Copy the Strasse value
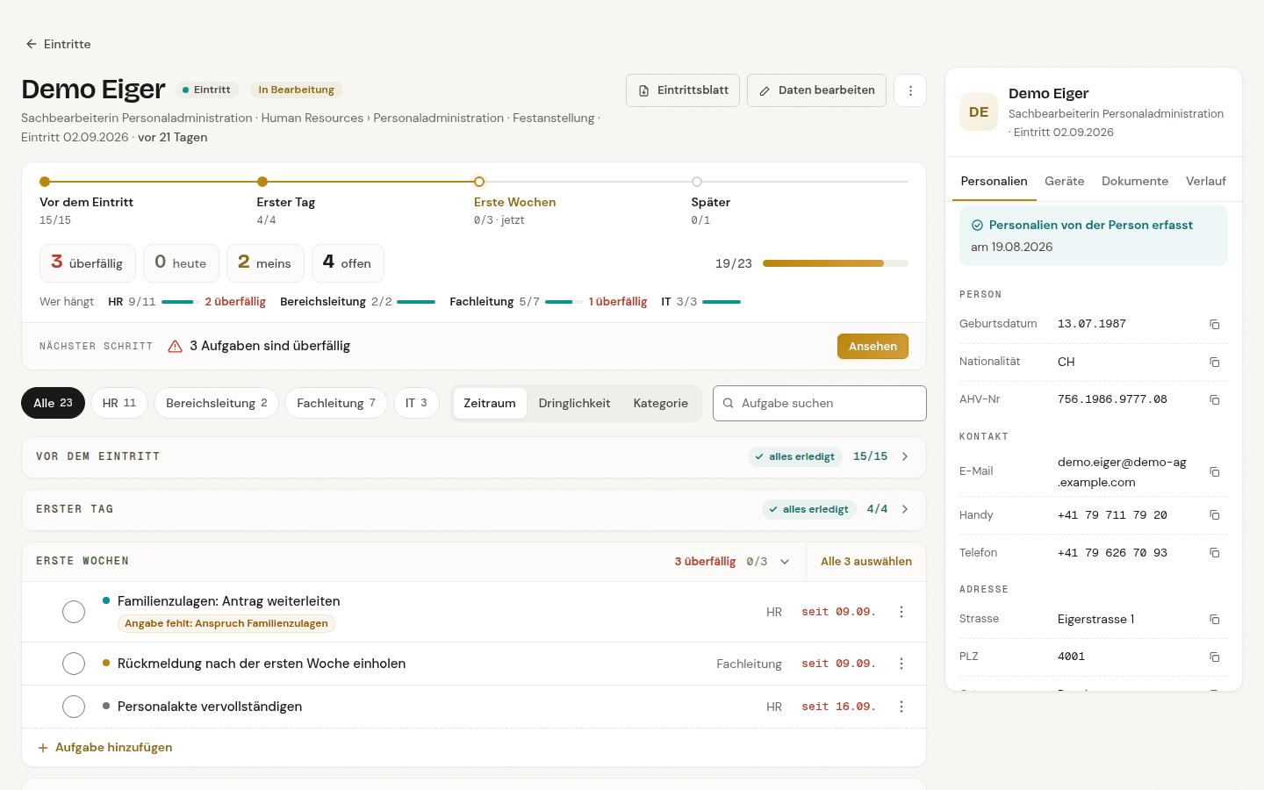 point(1215,619)
